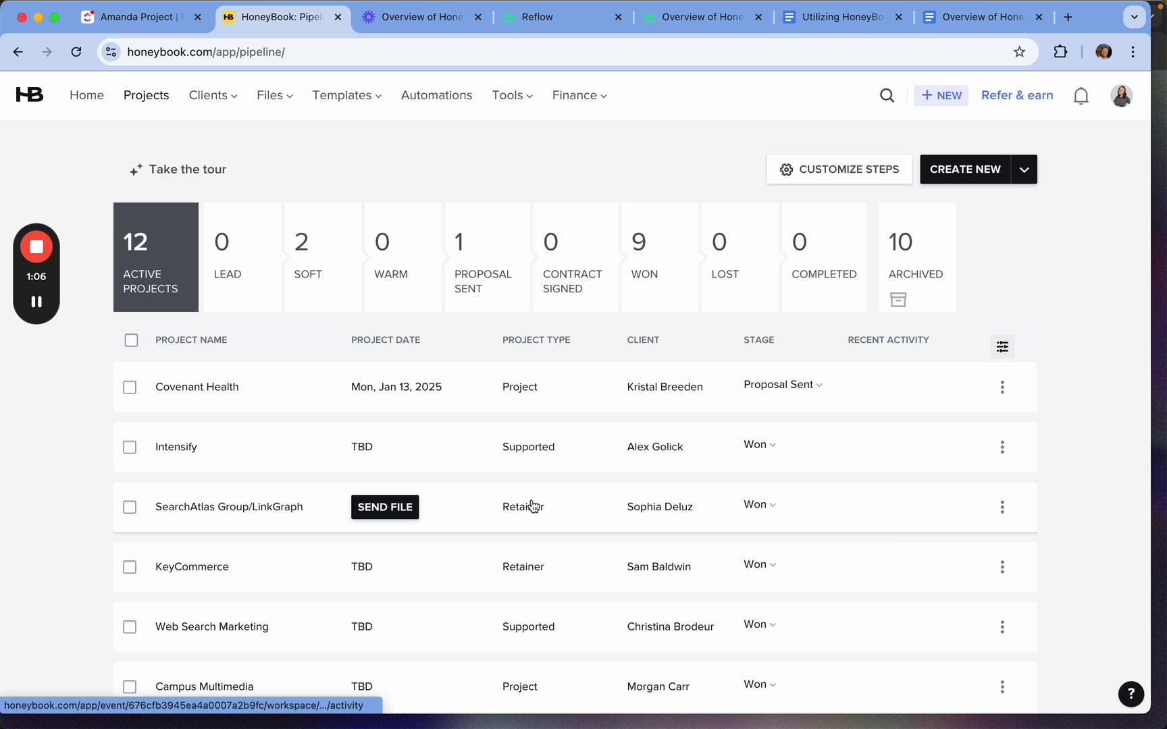Toggle the select-all projects checkbox
The width and height of the screenshot is (1167, 729).
(x=131, y=340)
